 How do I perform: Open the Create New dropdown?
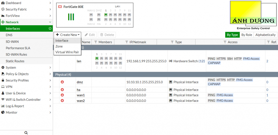(x=68, y=35)
